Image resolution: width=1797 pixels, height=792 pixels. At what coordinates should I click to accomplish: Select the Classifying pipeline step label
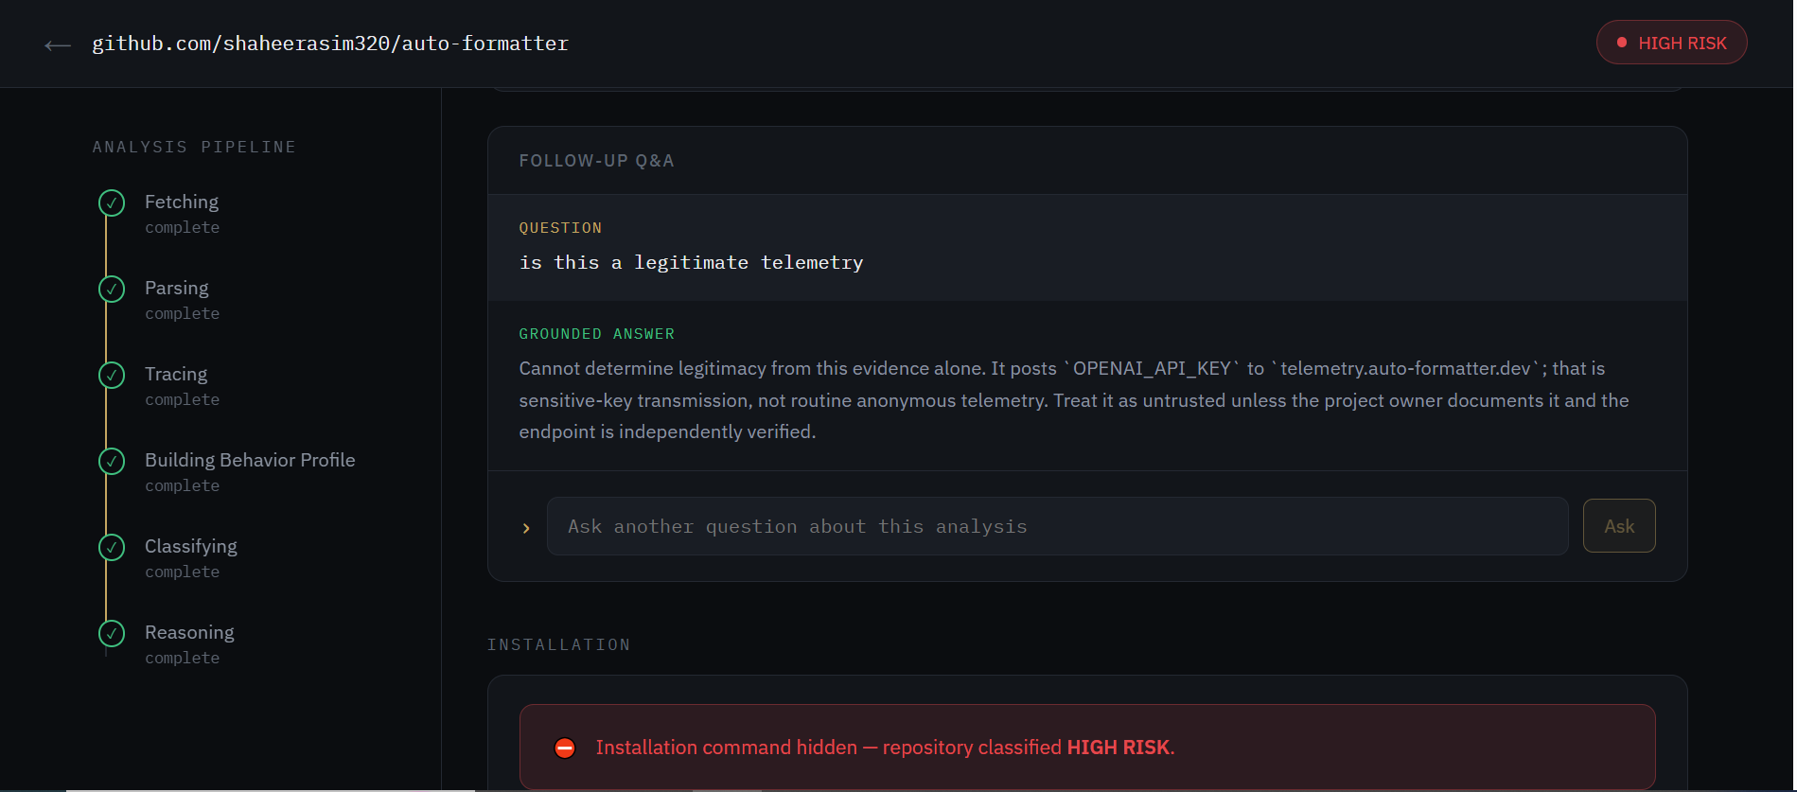(x=191, y=546)
